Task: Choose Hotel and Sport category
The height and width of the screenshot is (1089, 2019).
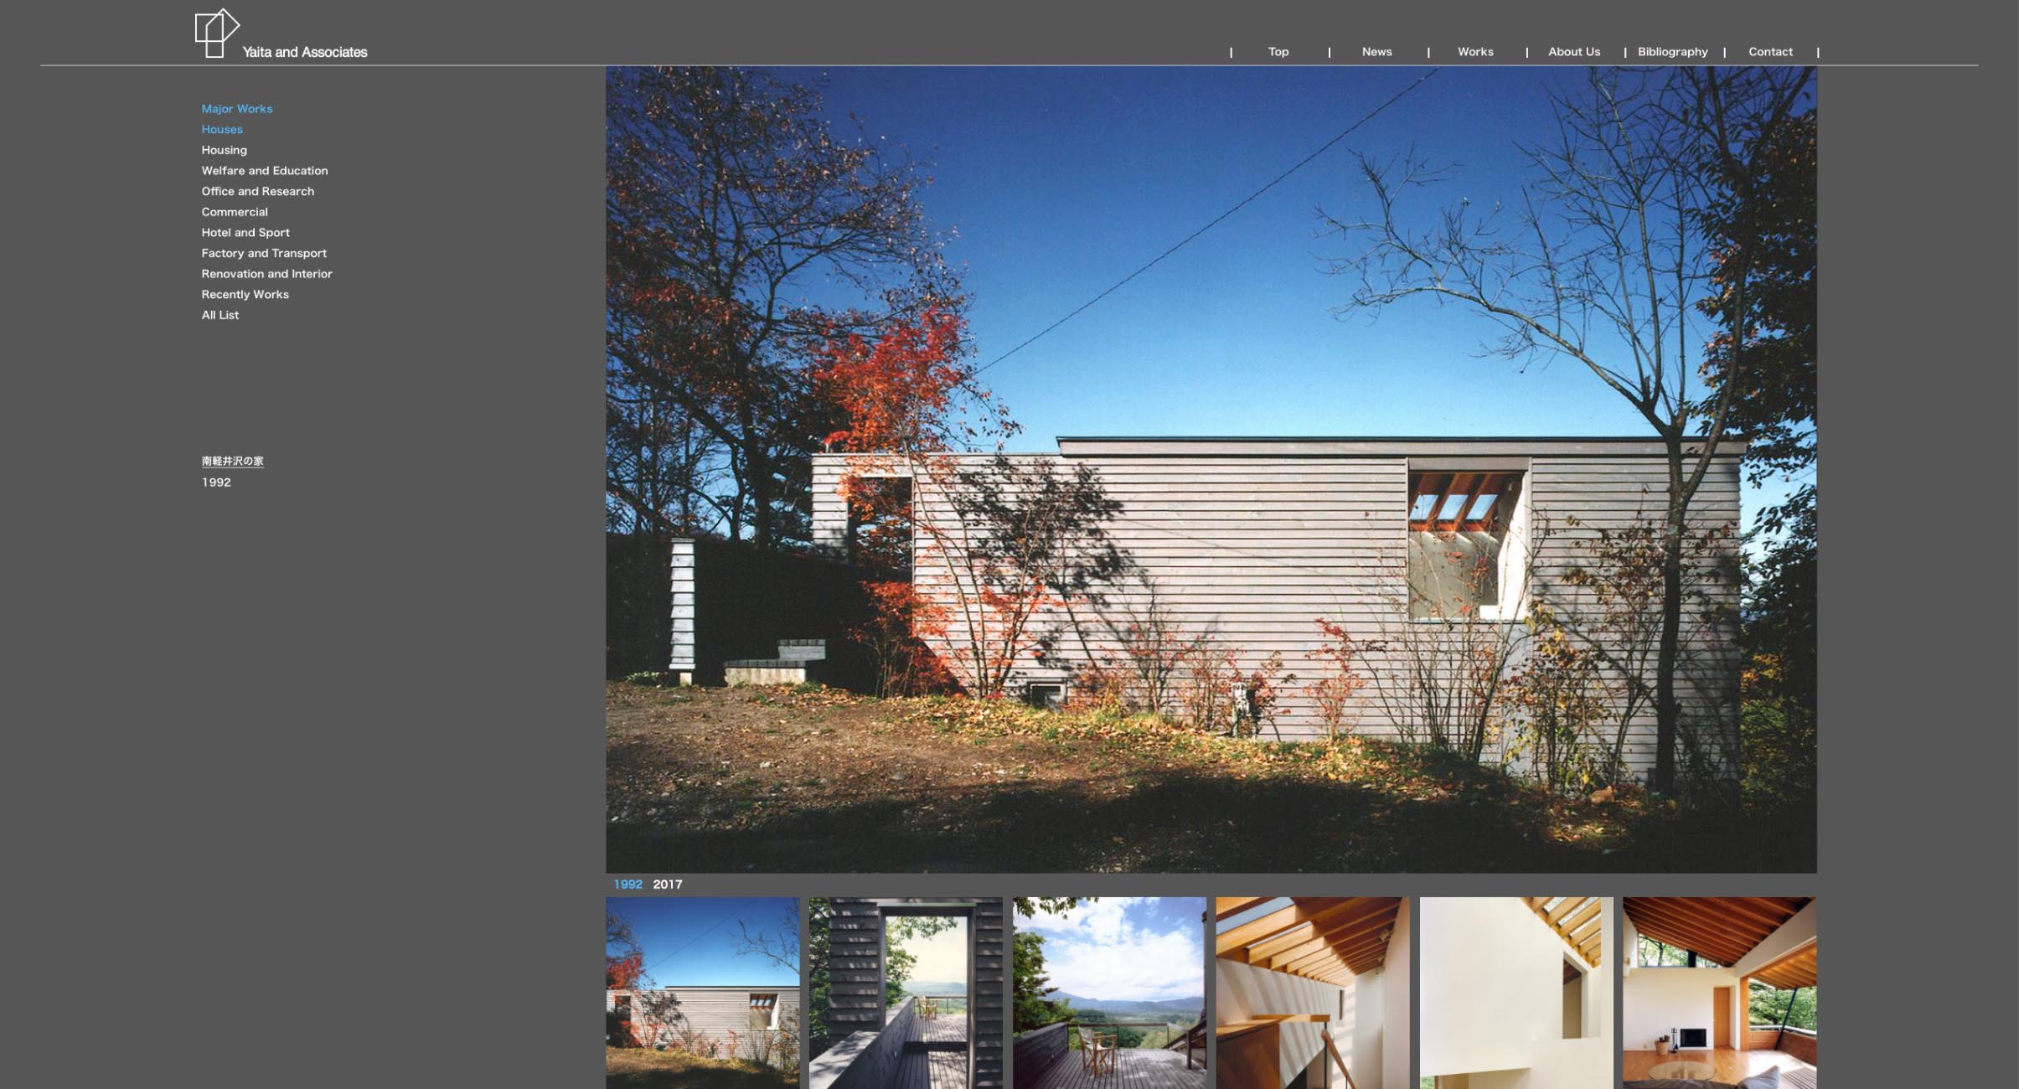Action: (245, 233)
